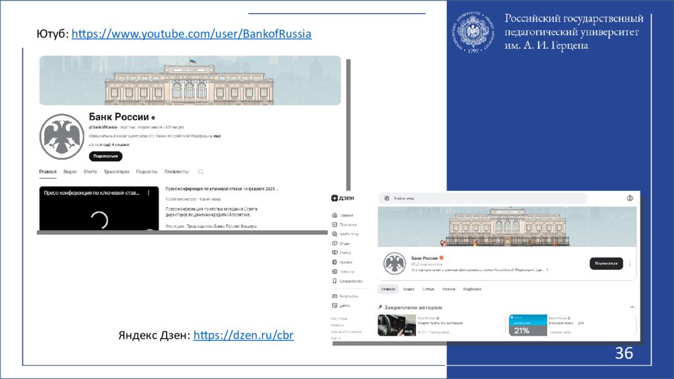Viewport: 674px width, 379px height.
Task: Click the orange verified badge next to Банк России in Dzen
Action: point(442,258)
